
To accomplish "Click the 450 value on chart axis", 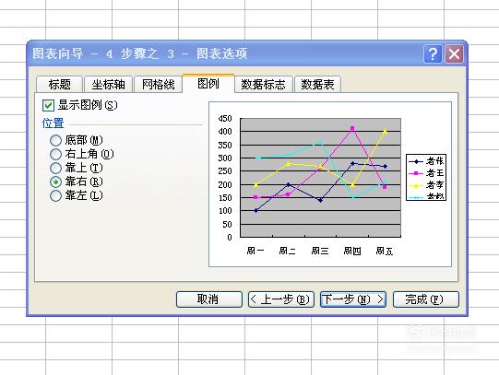I will pos(225,119).
